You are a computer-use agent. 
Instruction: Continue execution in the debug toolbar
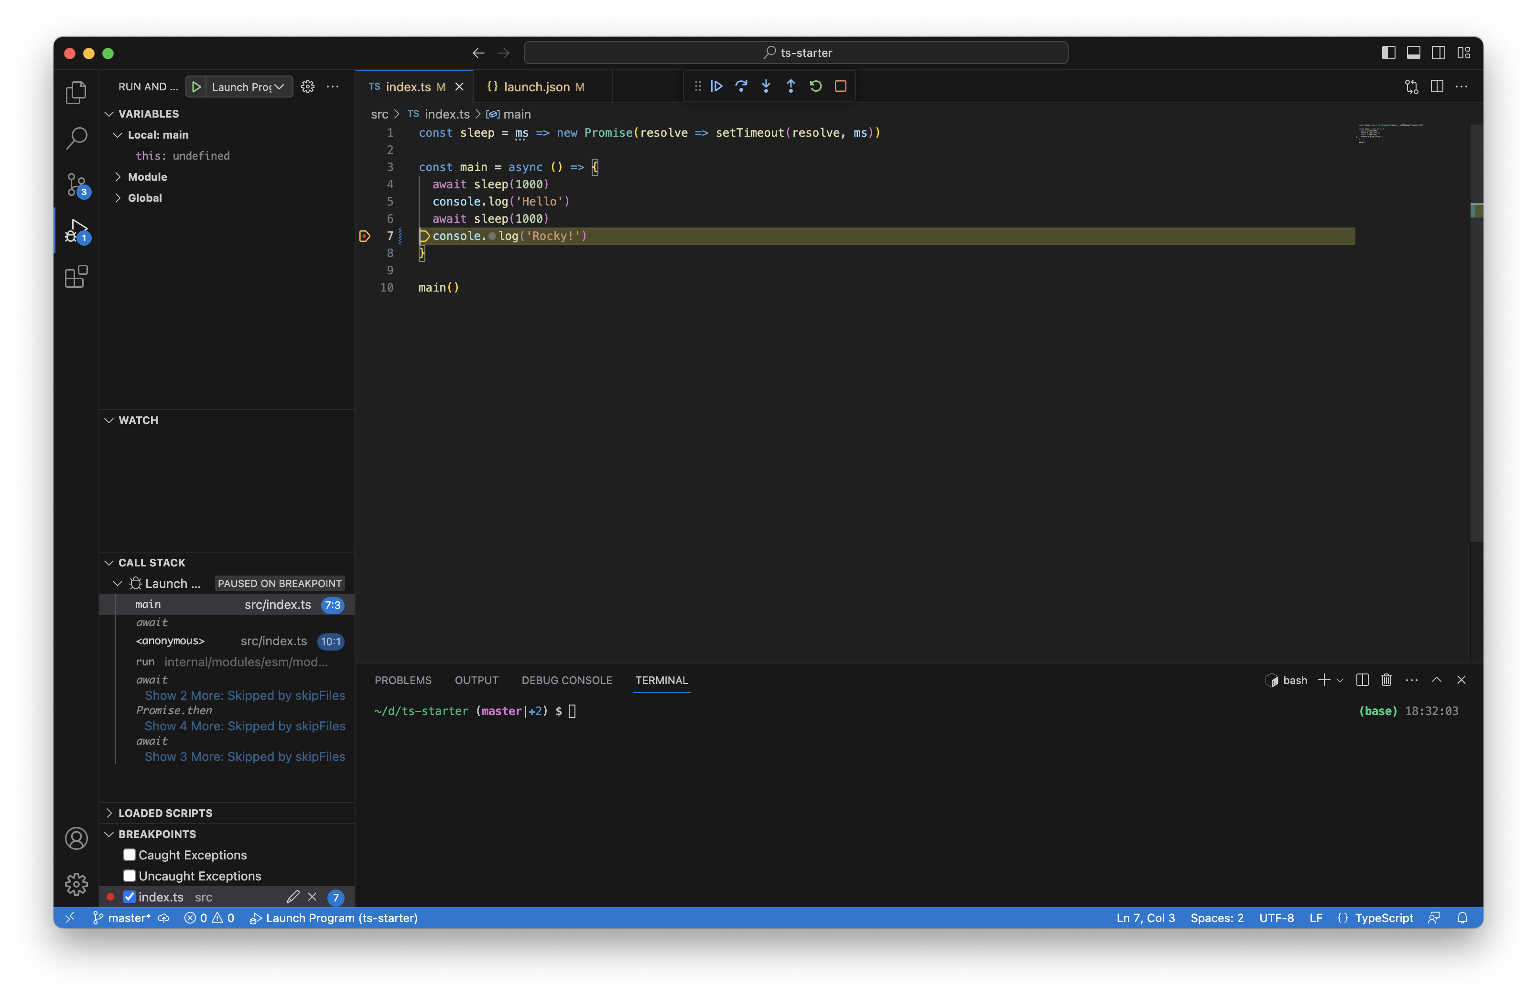point(716,86)
